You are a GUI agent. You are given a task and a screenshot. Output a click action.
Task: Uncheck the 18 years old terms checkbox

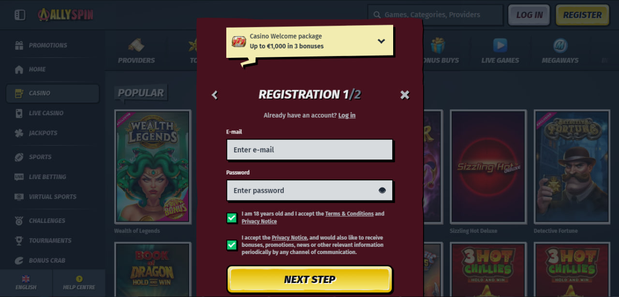232,218
